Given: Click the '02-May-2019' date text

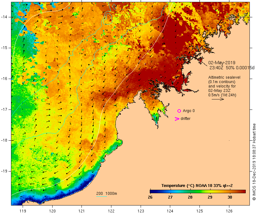Looking at the screenshot, I should point(222,63).
